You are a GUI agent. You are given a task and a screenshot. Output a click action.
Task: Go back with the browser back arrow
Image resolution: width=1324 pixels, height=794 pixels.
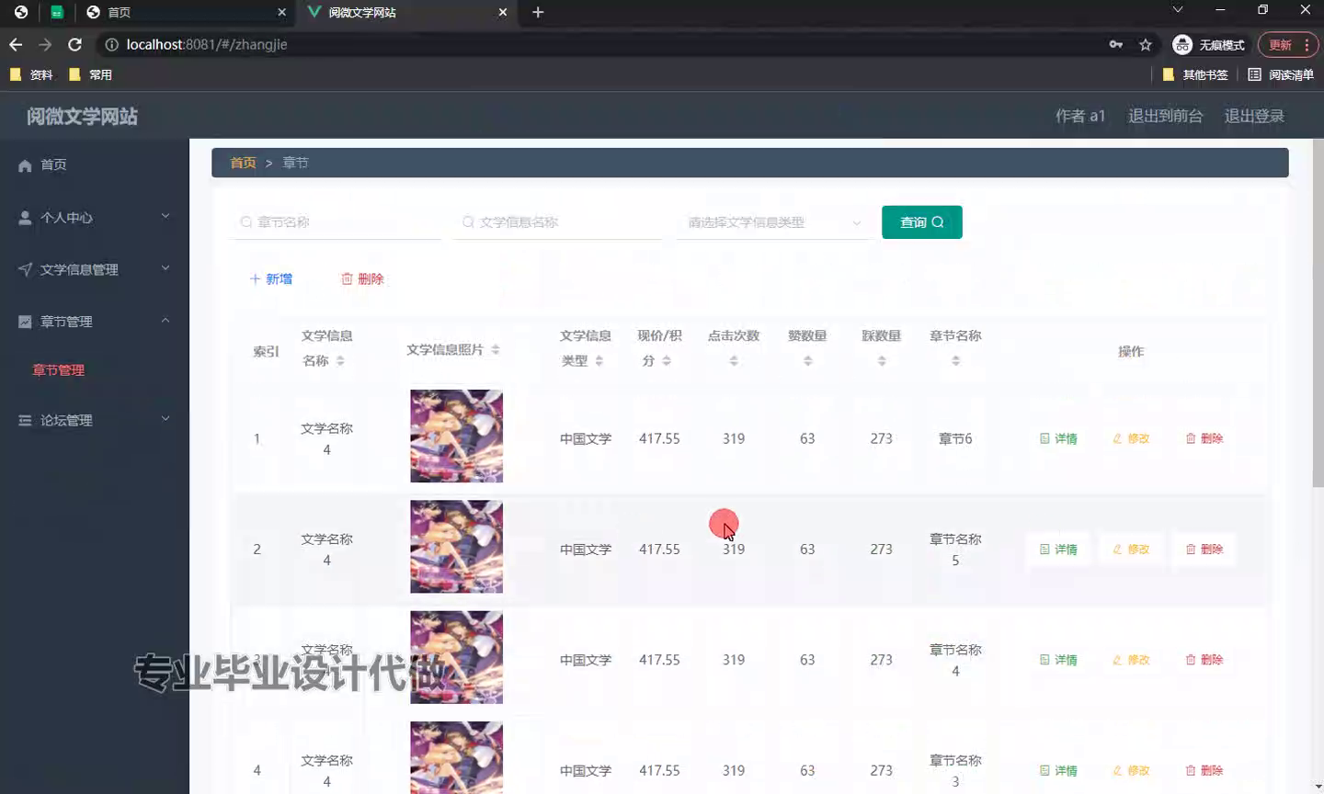[16, 44]
